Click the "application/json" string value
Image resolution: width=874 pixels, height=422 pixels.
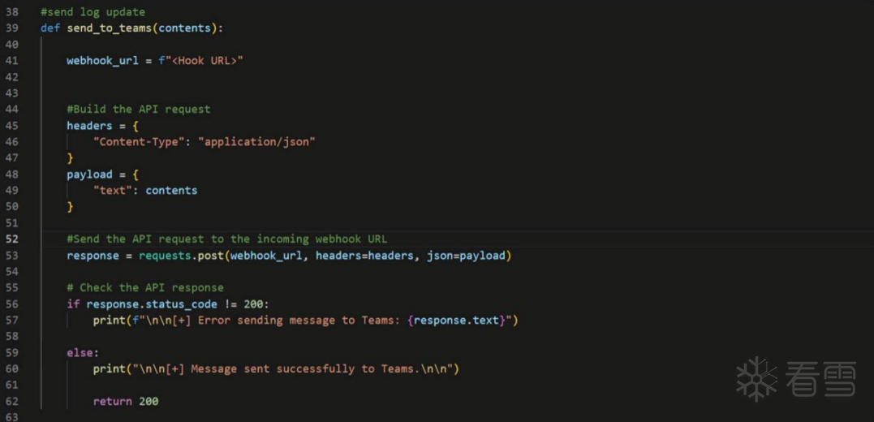[x=257, y=141]
